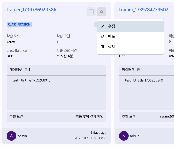Choose 배포 from the dropdown menu
174x147 pixels.
[x=130, y=36]
